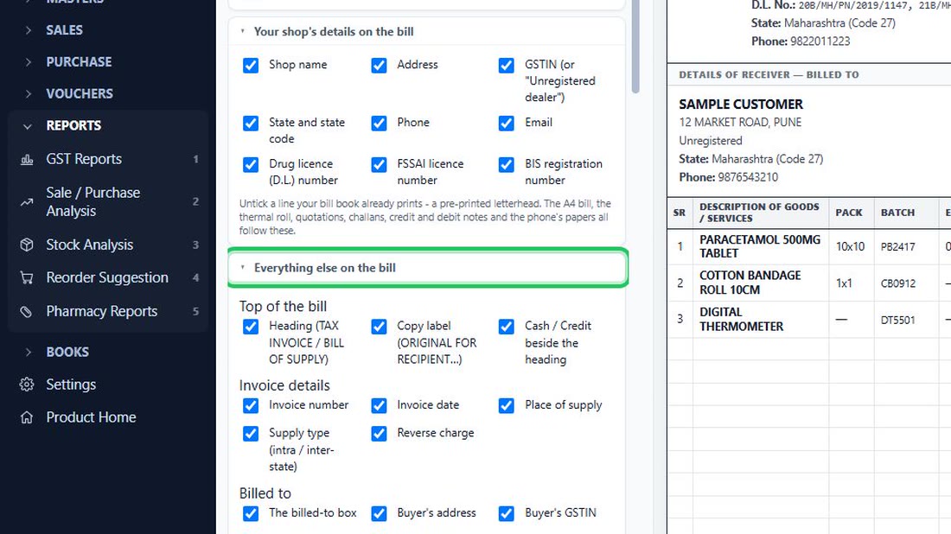
Task: Untick the Drug licence (D.L.) number checkbox
Action: pos(251,165)
